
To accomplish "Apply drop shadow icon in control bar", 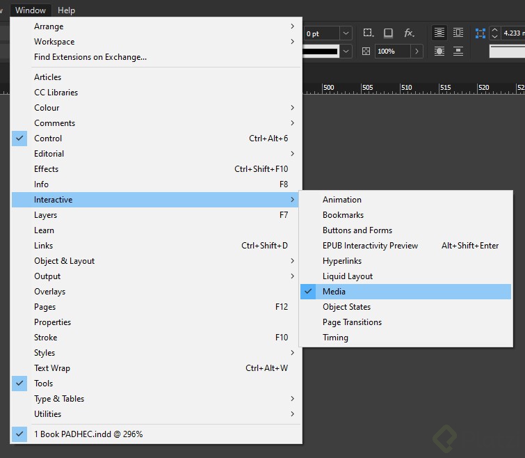I will click(388, 33).
